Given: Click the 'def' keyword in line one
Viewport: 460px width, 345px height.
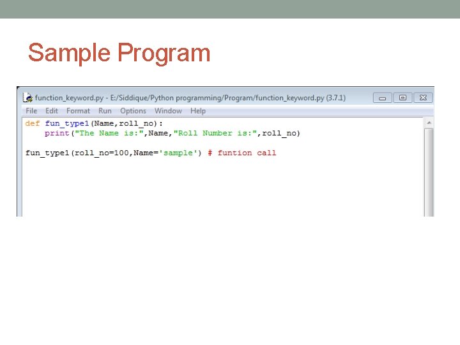Looking at the screenshot, I should [x=33, y=123].
